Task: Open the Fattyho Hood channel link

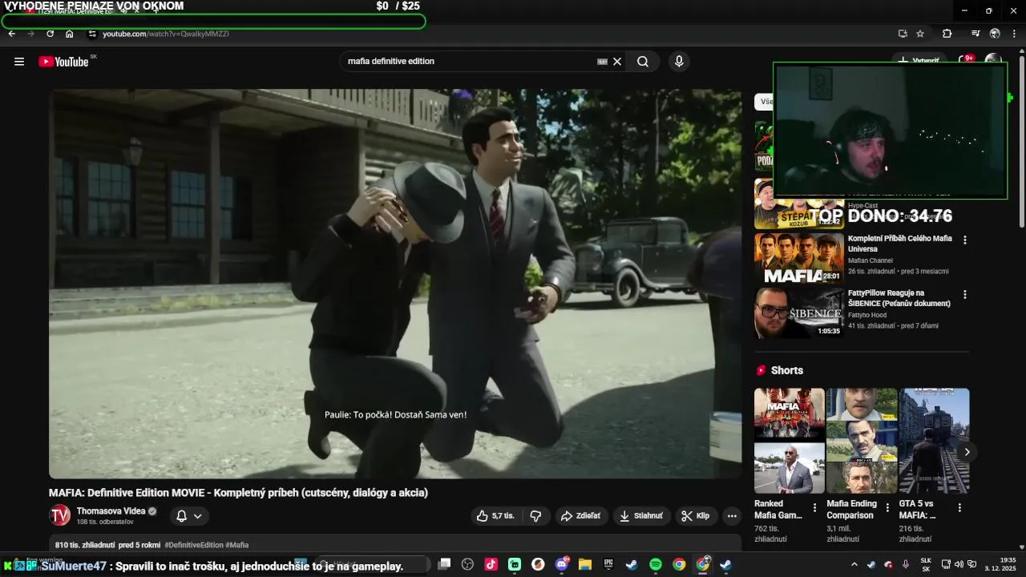Action: pyautogui.click(x=867, y=315)
